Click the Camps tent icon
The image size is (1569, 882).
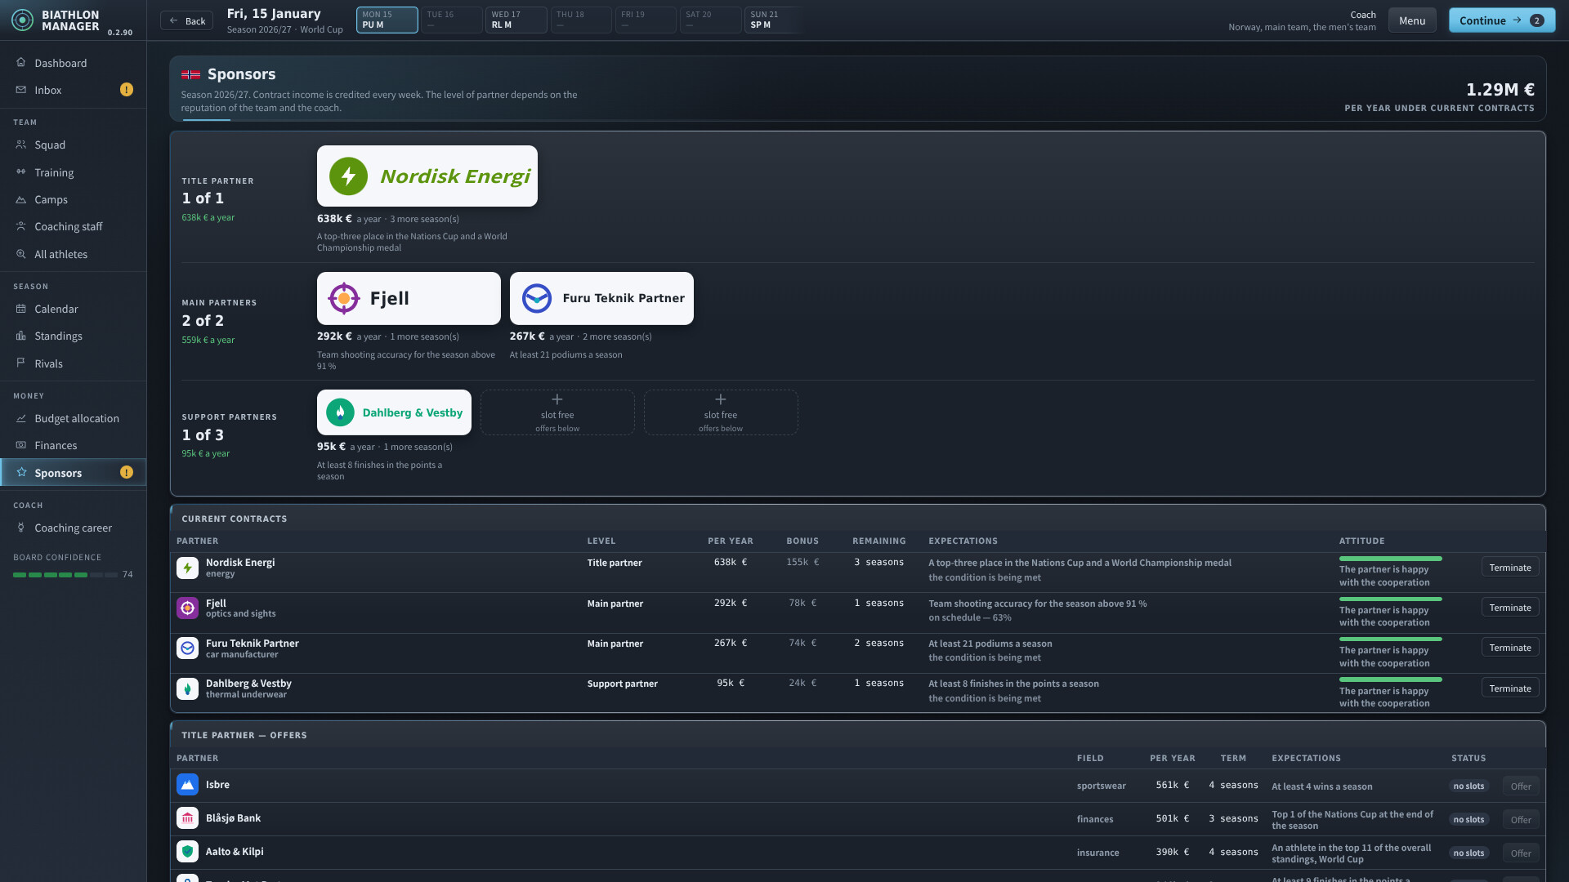21,199
